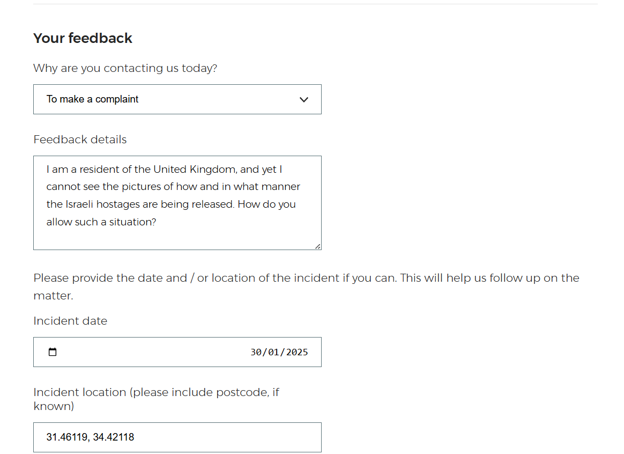Select the year "2025" in the incident date
Image resolution: width=624 pixels, height=454 pixels.
[297, 352]
